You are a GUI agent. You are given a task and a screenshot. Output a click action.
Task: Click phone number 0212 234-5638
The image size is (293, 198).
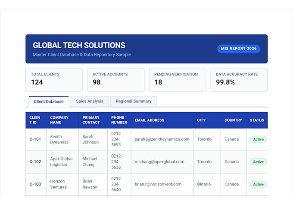(x=116, y=162)
